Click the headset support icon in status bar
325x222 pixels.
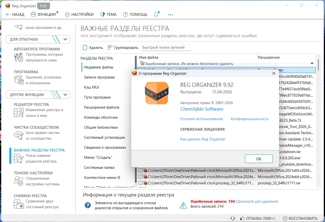point(232,218)
